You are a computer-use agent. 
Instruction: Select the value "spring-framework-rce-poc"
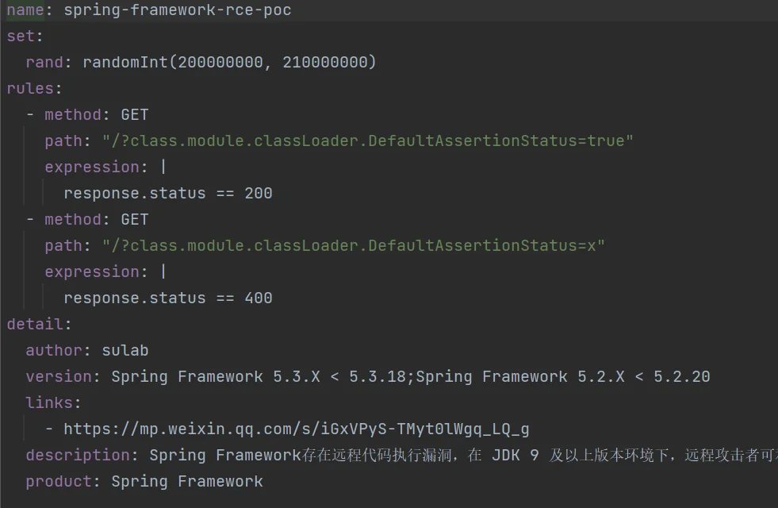click(x=178, y=10)
